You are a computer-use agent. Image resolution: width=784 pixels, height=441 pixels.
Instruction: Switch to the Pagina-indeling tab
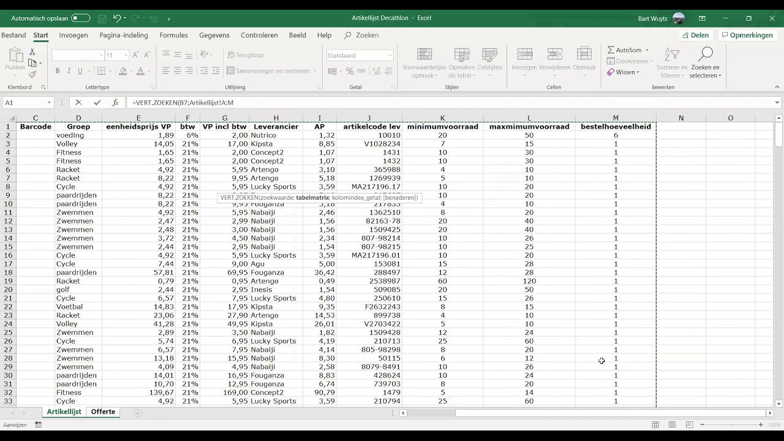(124, 36)
